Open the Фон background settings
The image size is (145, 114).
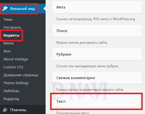click(7, 51)
